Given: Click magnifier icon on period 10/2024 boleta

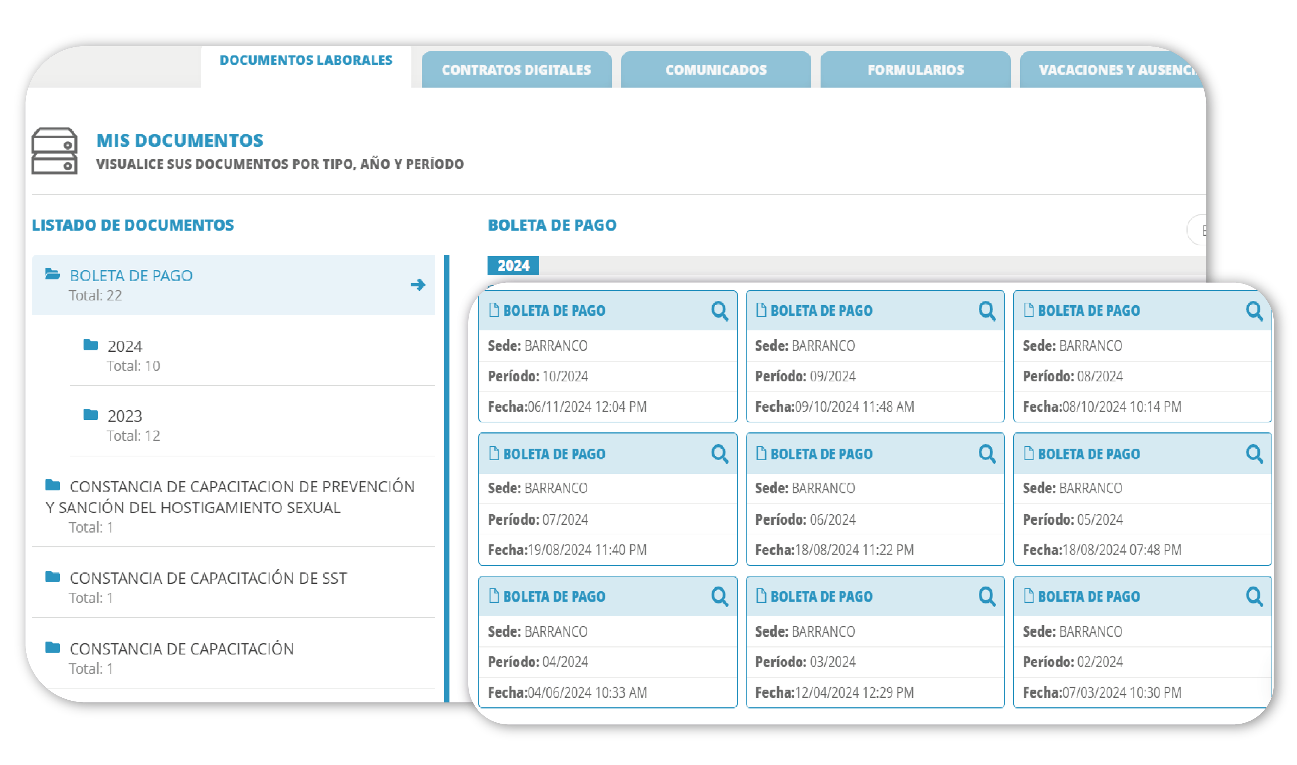Looking at the screenshot, I should (720, 312).
